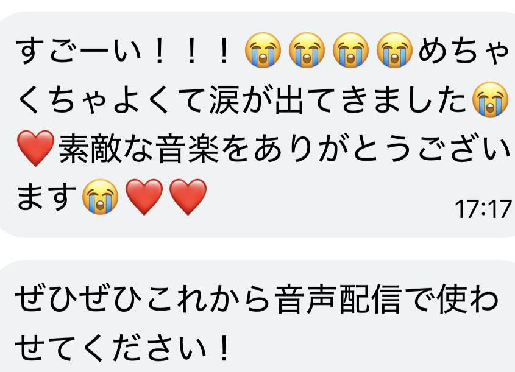Click the last red heart emoji
Image resolution: width=515 pixels, height=372 pixels.
(x=188, y=197)
